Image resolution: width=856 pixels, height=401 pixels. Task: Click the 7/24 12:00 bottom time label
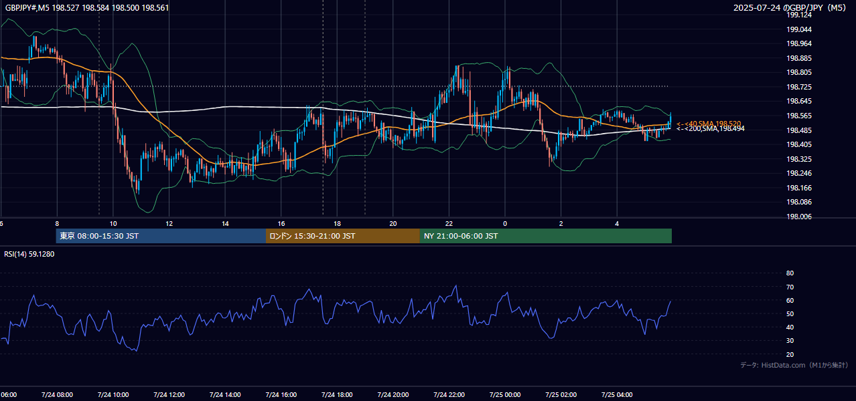[169, 395]
